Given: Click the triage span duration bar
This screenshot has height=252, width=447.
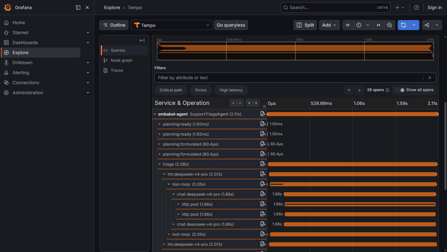Looking at the screenshot, I should pyautogui.click(x=353, y=164).
